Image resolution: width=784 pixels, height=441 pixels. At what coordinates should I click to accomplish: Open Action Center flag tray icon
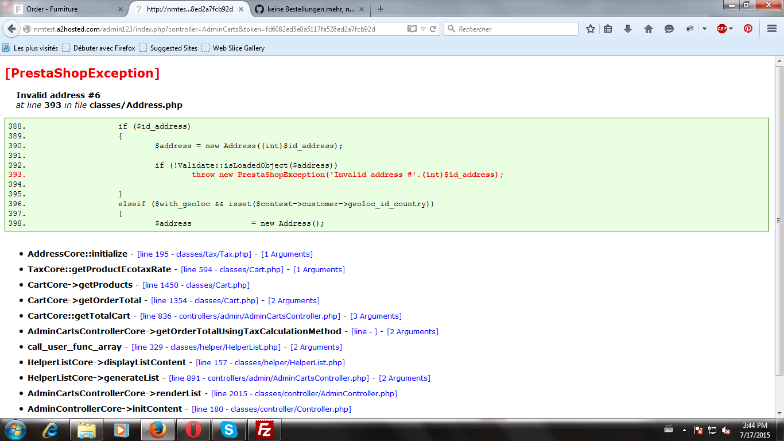point(698,430)
